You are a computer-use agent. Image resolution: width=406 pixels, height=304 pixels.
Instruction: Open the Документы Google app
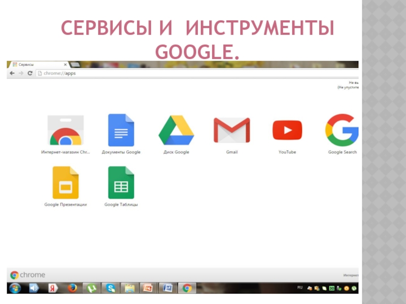[121, 134]
